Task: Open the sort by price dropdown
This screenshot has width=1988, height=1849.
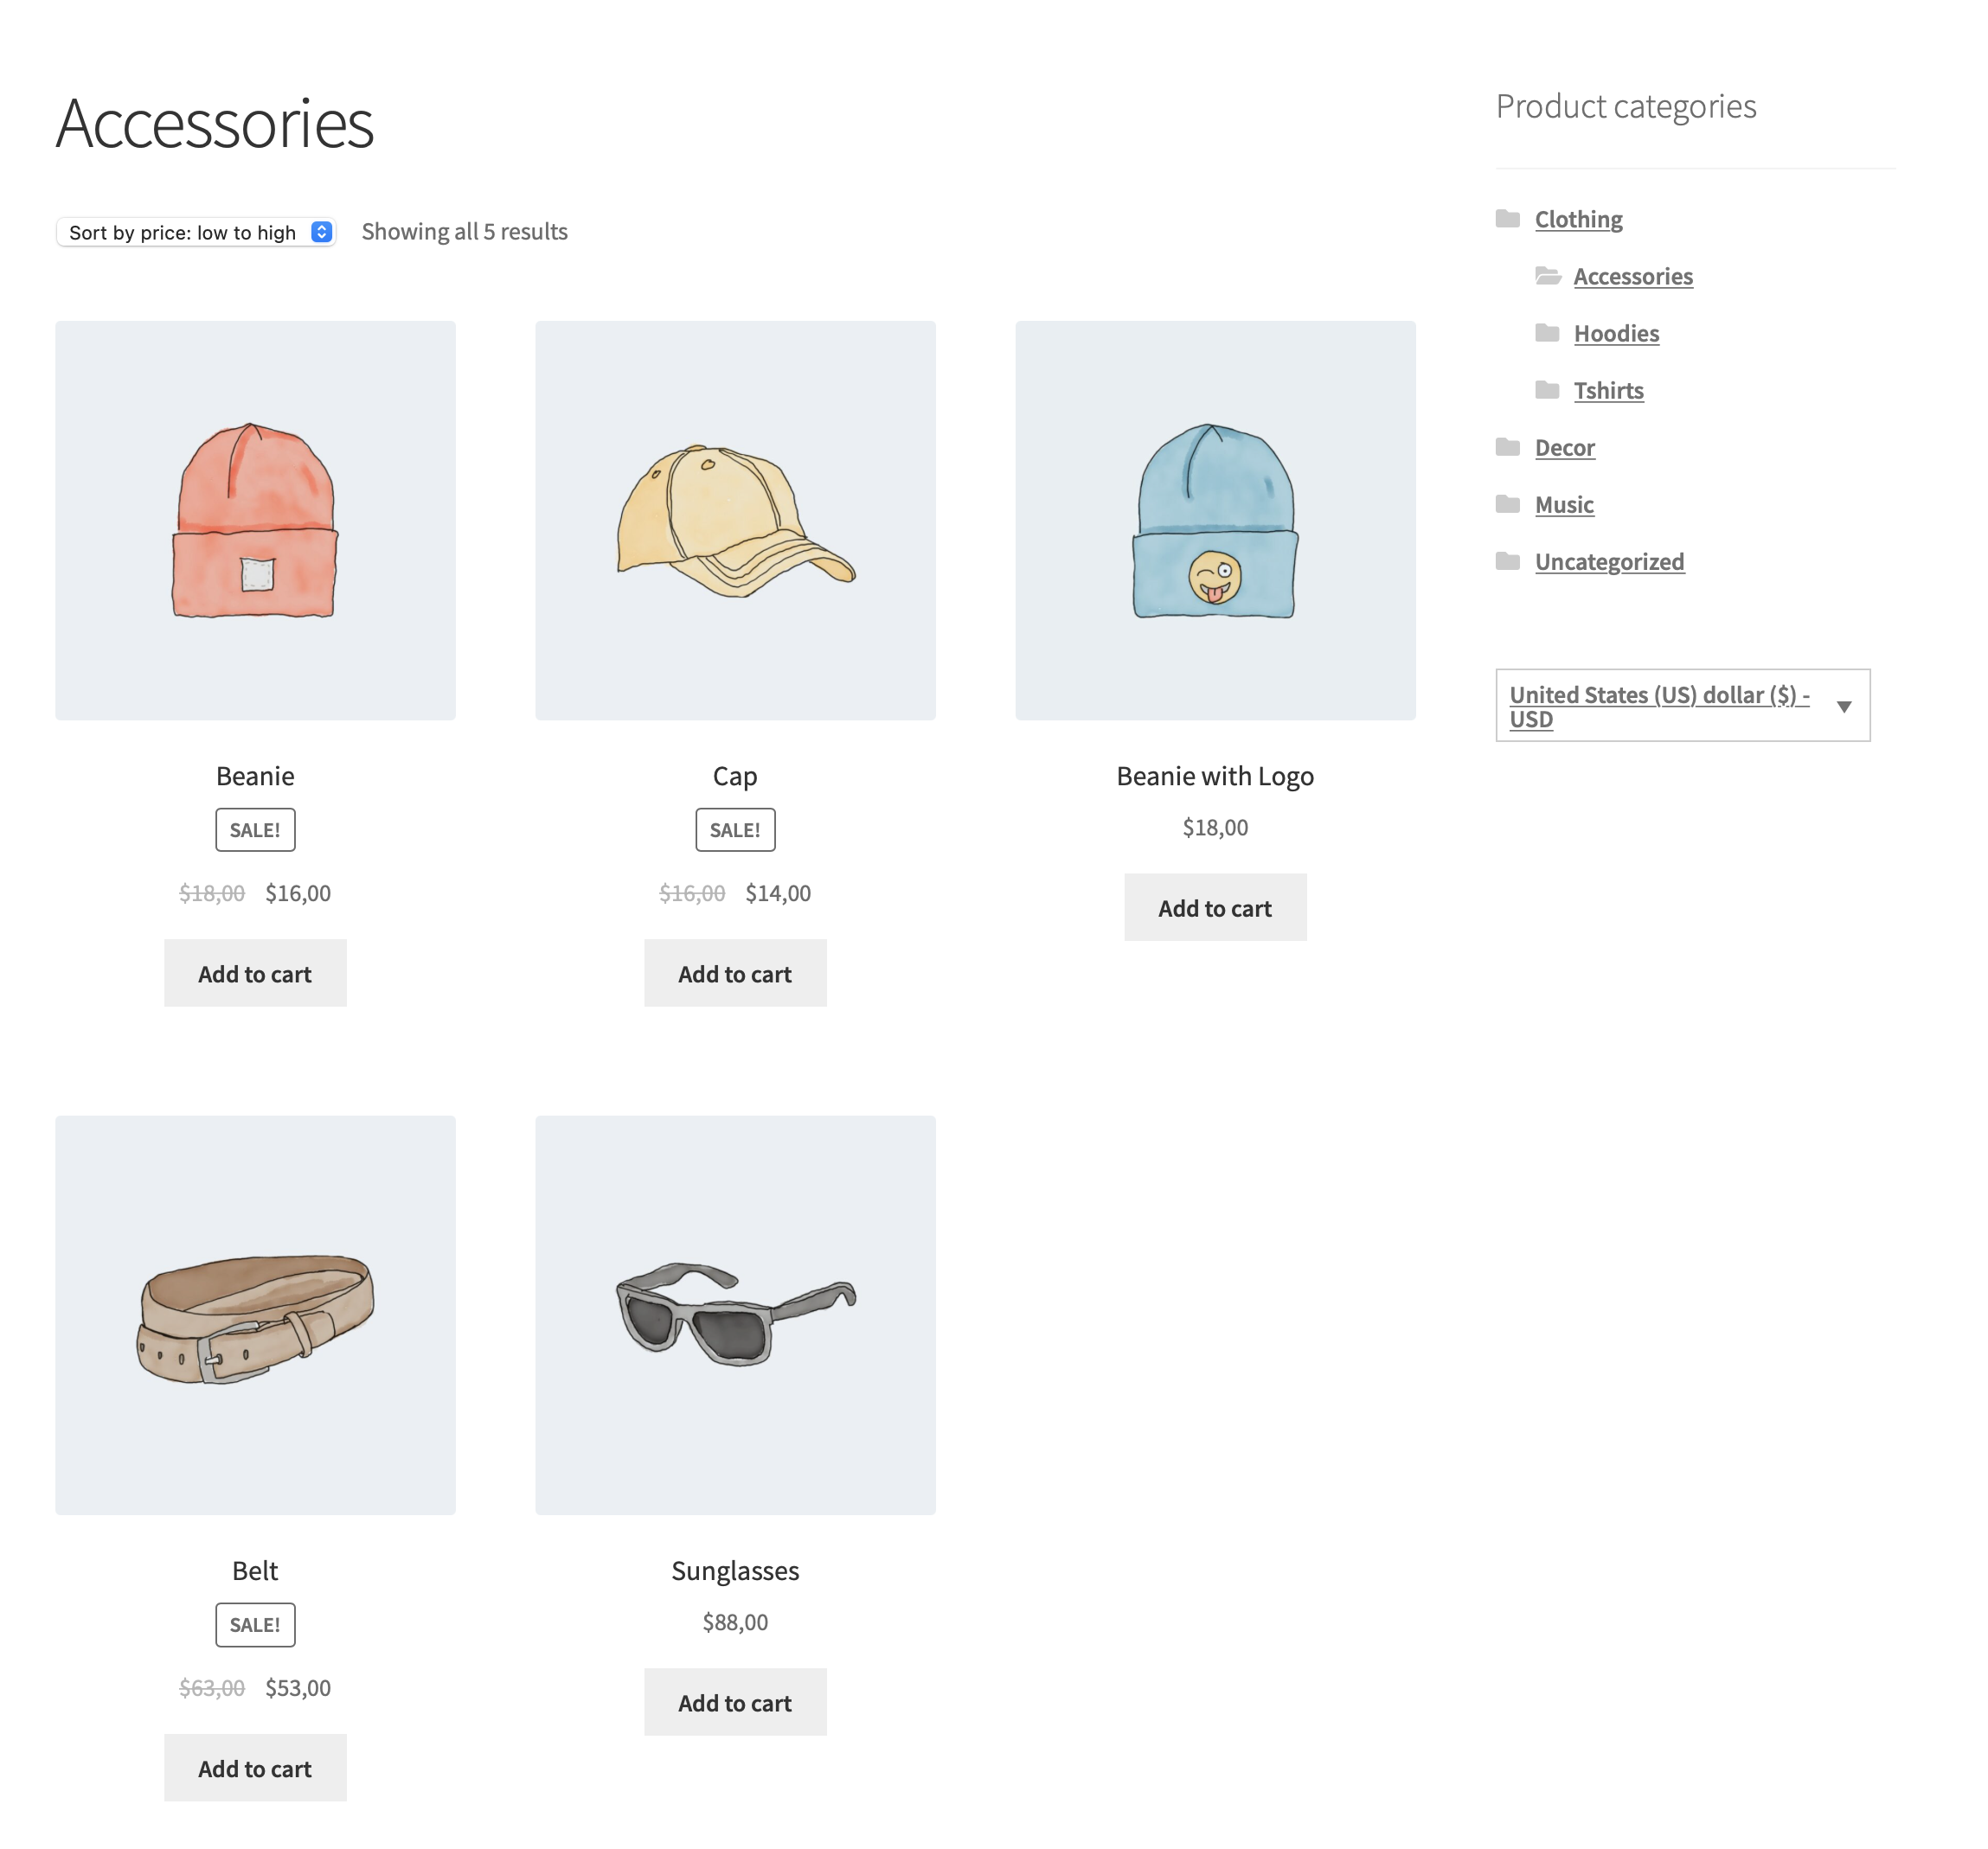Action: point(196,232)
